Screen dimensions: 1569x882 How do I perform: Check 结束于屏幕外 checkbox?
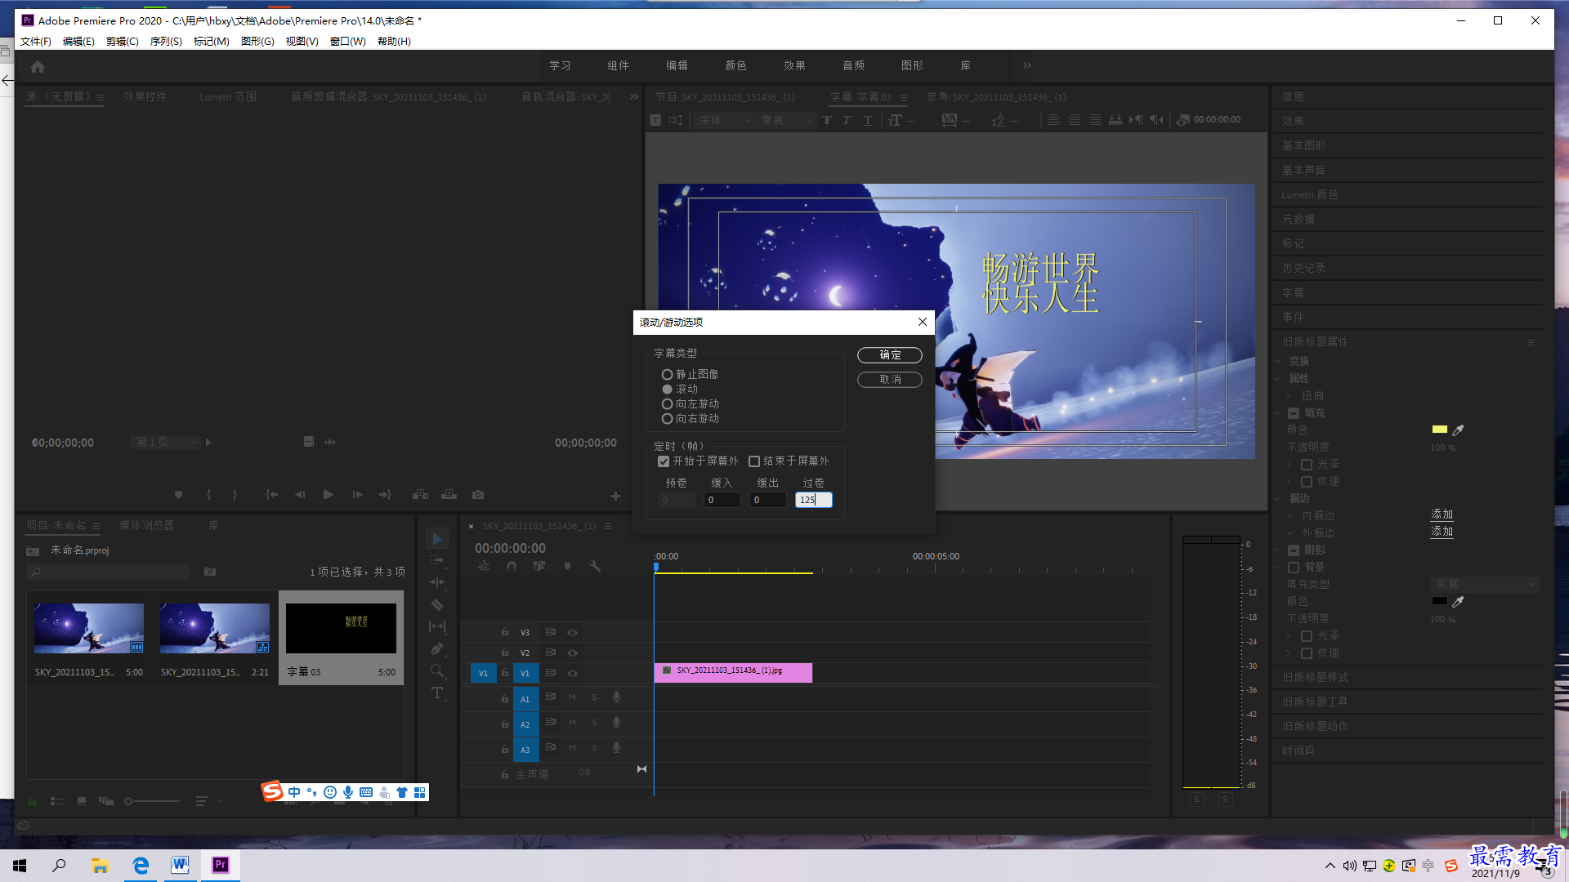point(754,461)
